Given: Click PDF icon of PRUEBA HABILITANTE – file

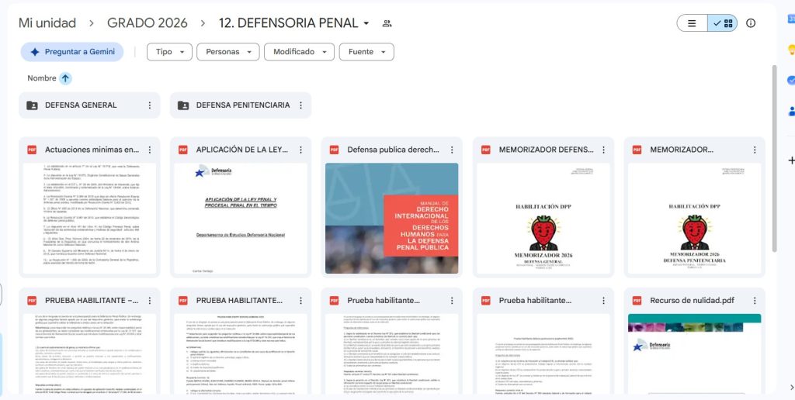Looking at the screenshot, I should [x=32, y=301].
